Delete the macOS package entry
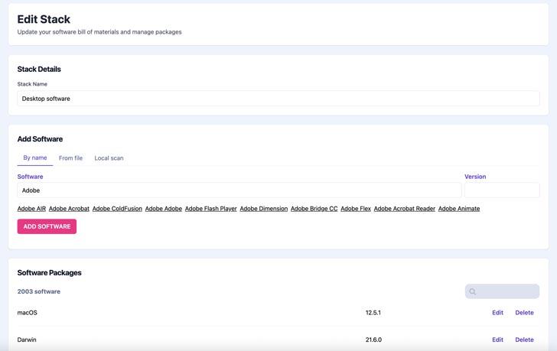Image resolution: width=557 pixels, height=351 pixels. pyautogui.click(x=524, y=313)
